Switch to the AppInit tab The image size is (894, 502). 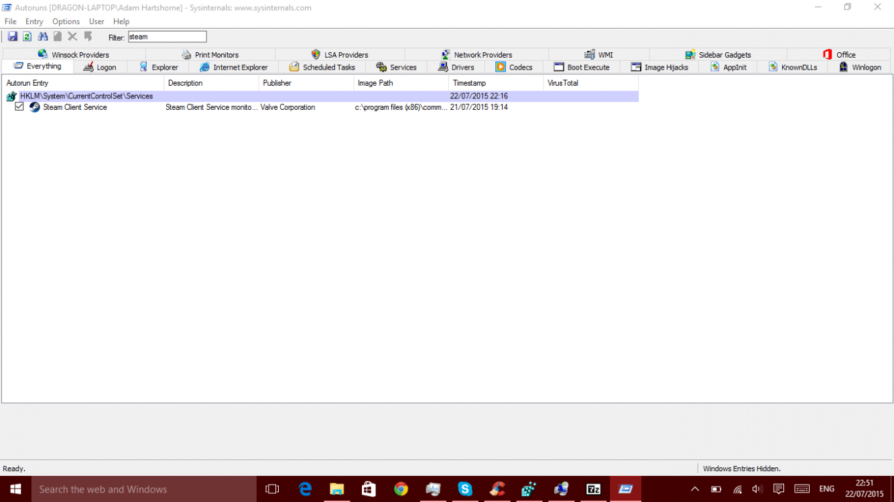tap(728, 68)
